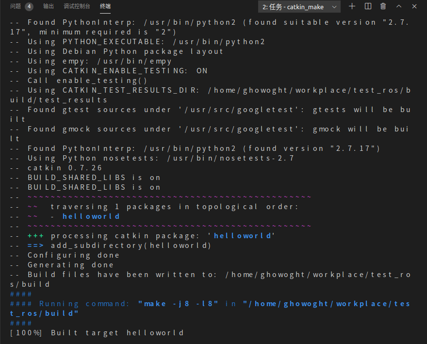Select the helloworld package name in teal
The width and height of the screenshot is (427, 344).
click(91, 216)
